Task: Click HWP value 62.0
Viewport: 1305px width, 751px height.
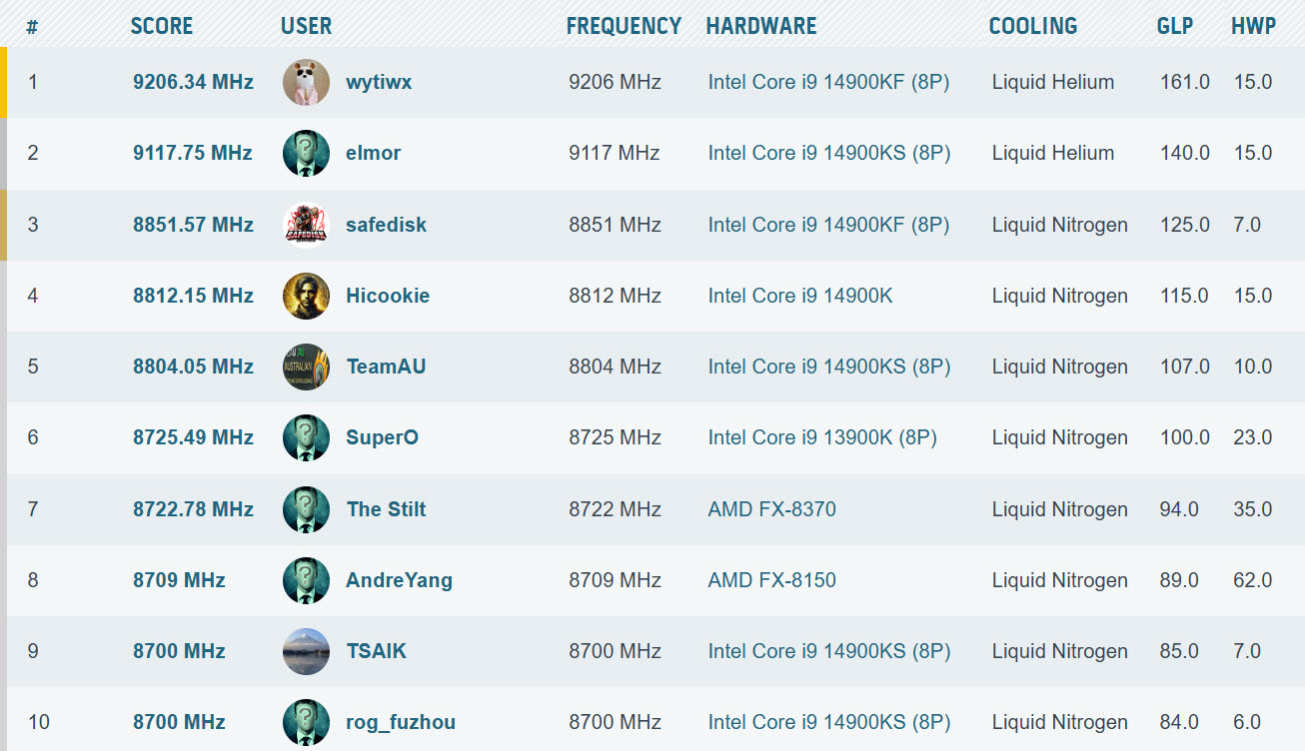Action: [1253, 580]
